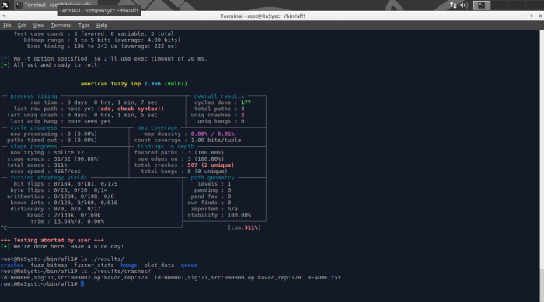Click the exec speed '4667/sec' value
This screenshot has height=302, width=544.
[x=67, y=172]
